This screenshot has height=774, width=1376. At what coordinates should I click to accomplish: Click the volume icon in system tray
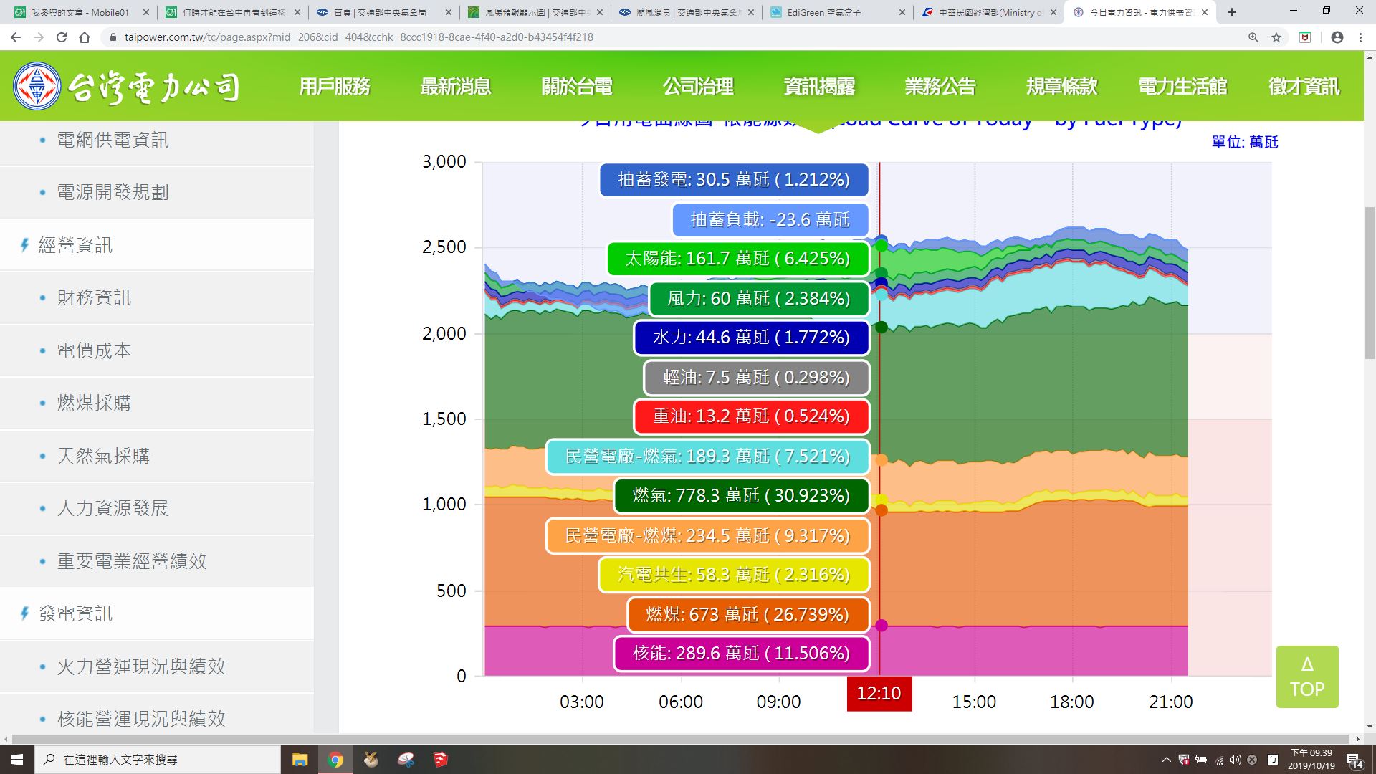click(1235, 760)
